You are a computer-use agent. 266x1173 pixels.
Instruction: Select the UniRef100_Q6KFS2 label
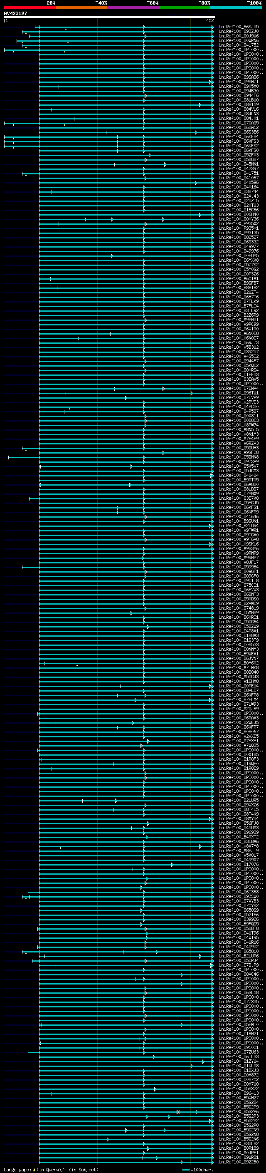239,146
